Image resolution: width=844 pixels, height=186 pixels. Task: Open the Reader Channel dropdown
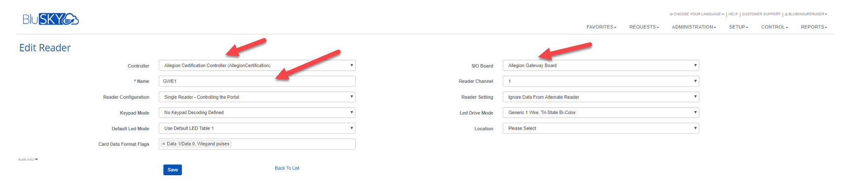[601, 81]
